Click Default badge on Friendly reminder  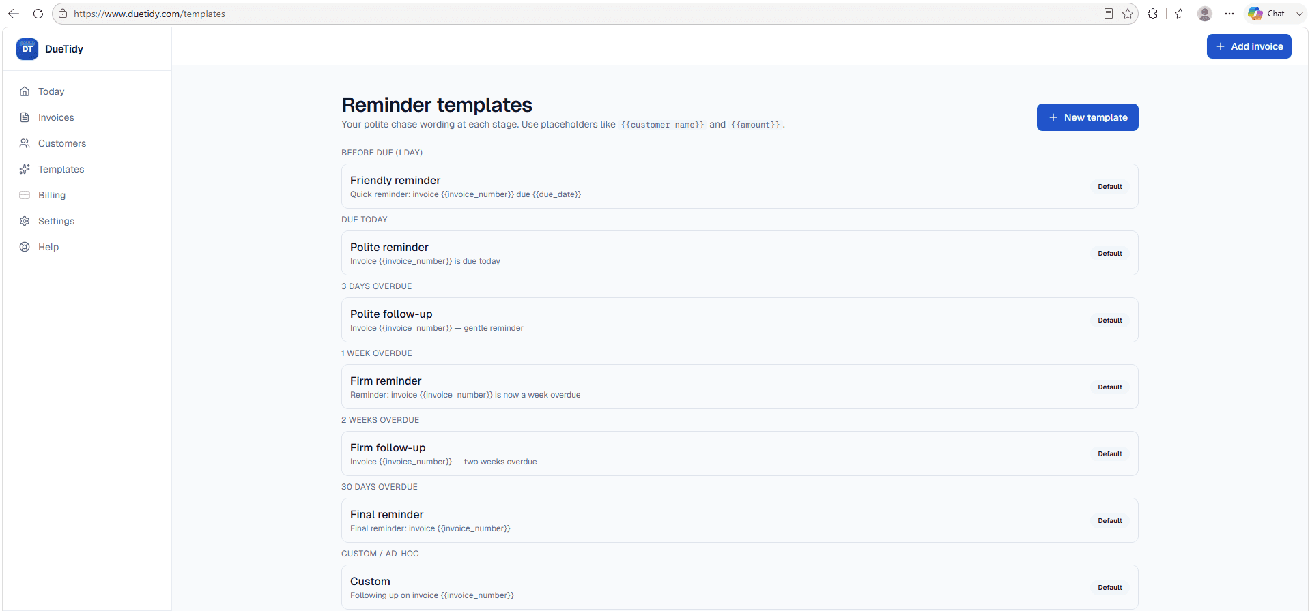click(1110, 186)
